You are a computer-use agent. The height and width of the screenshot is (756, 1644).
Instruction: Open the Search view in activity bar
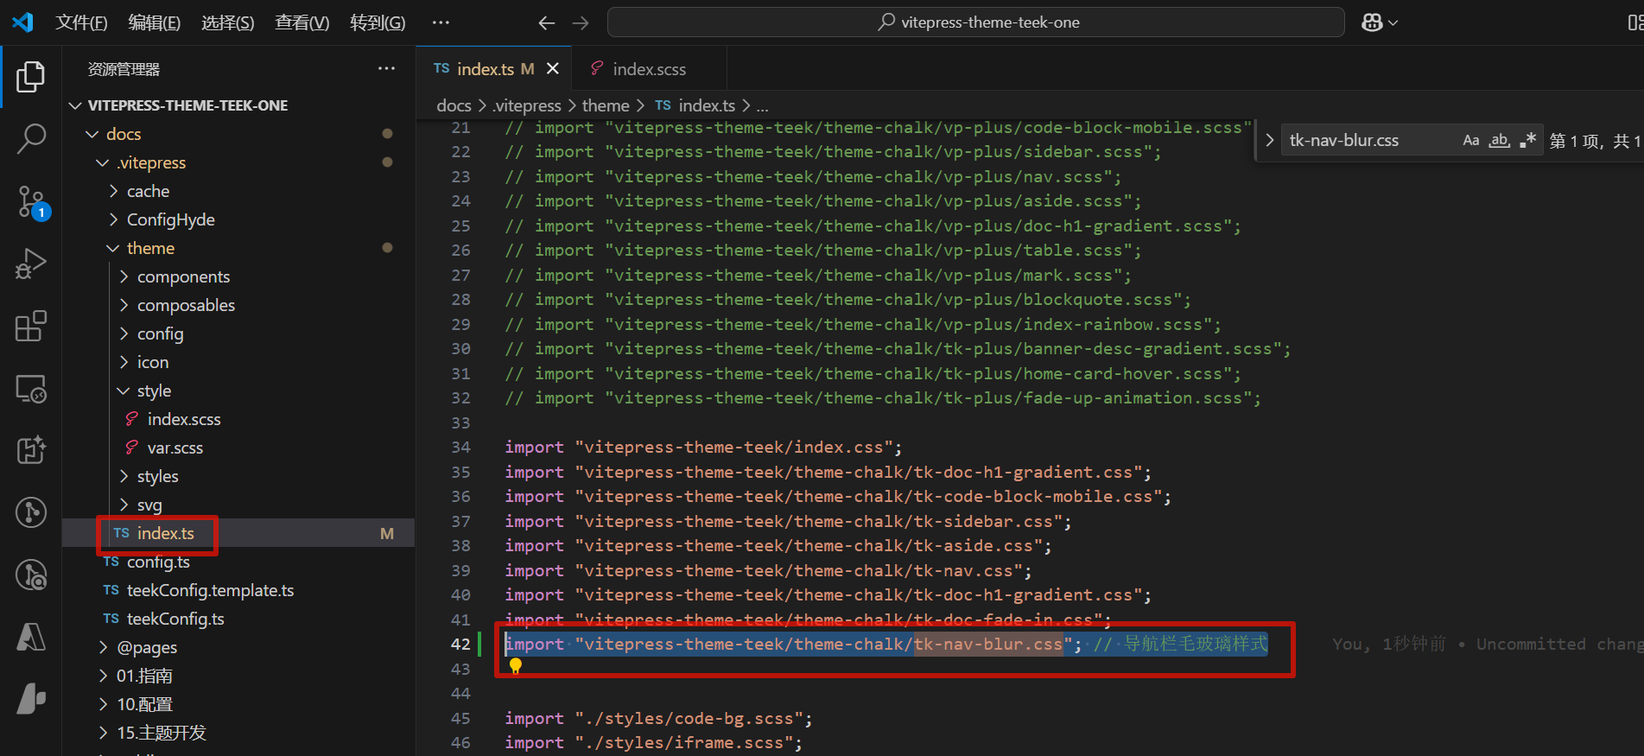pos(31,138)
